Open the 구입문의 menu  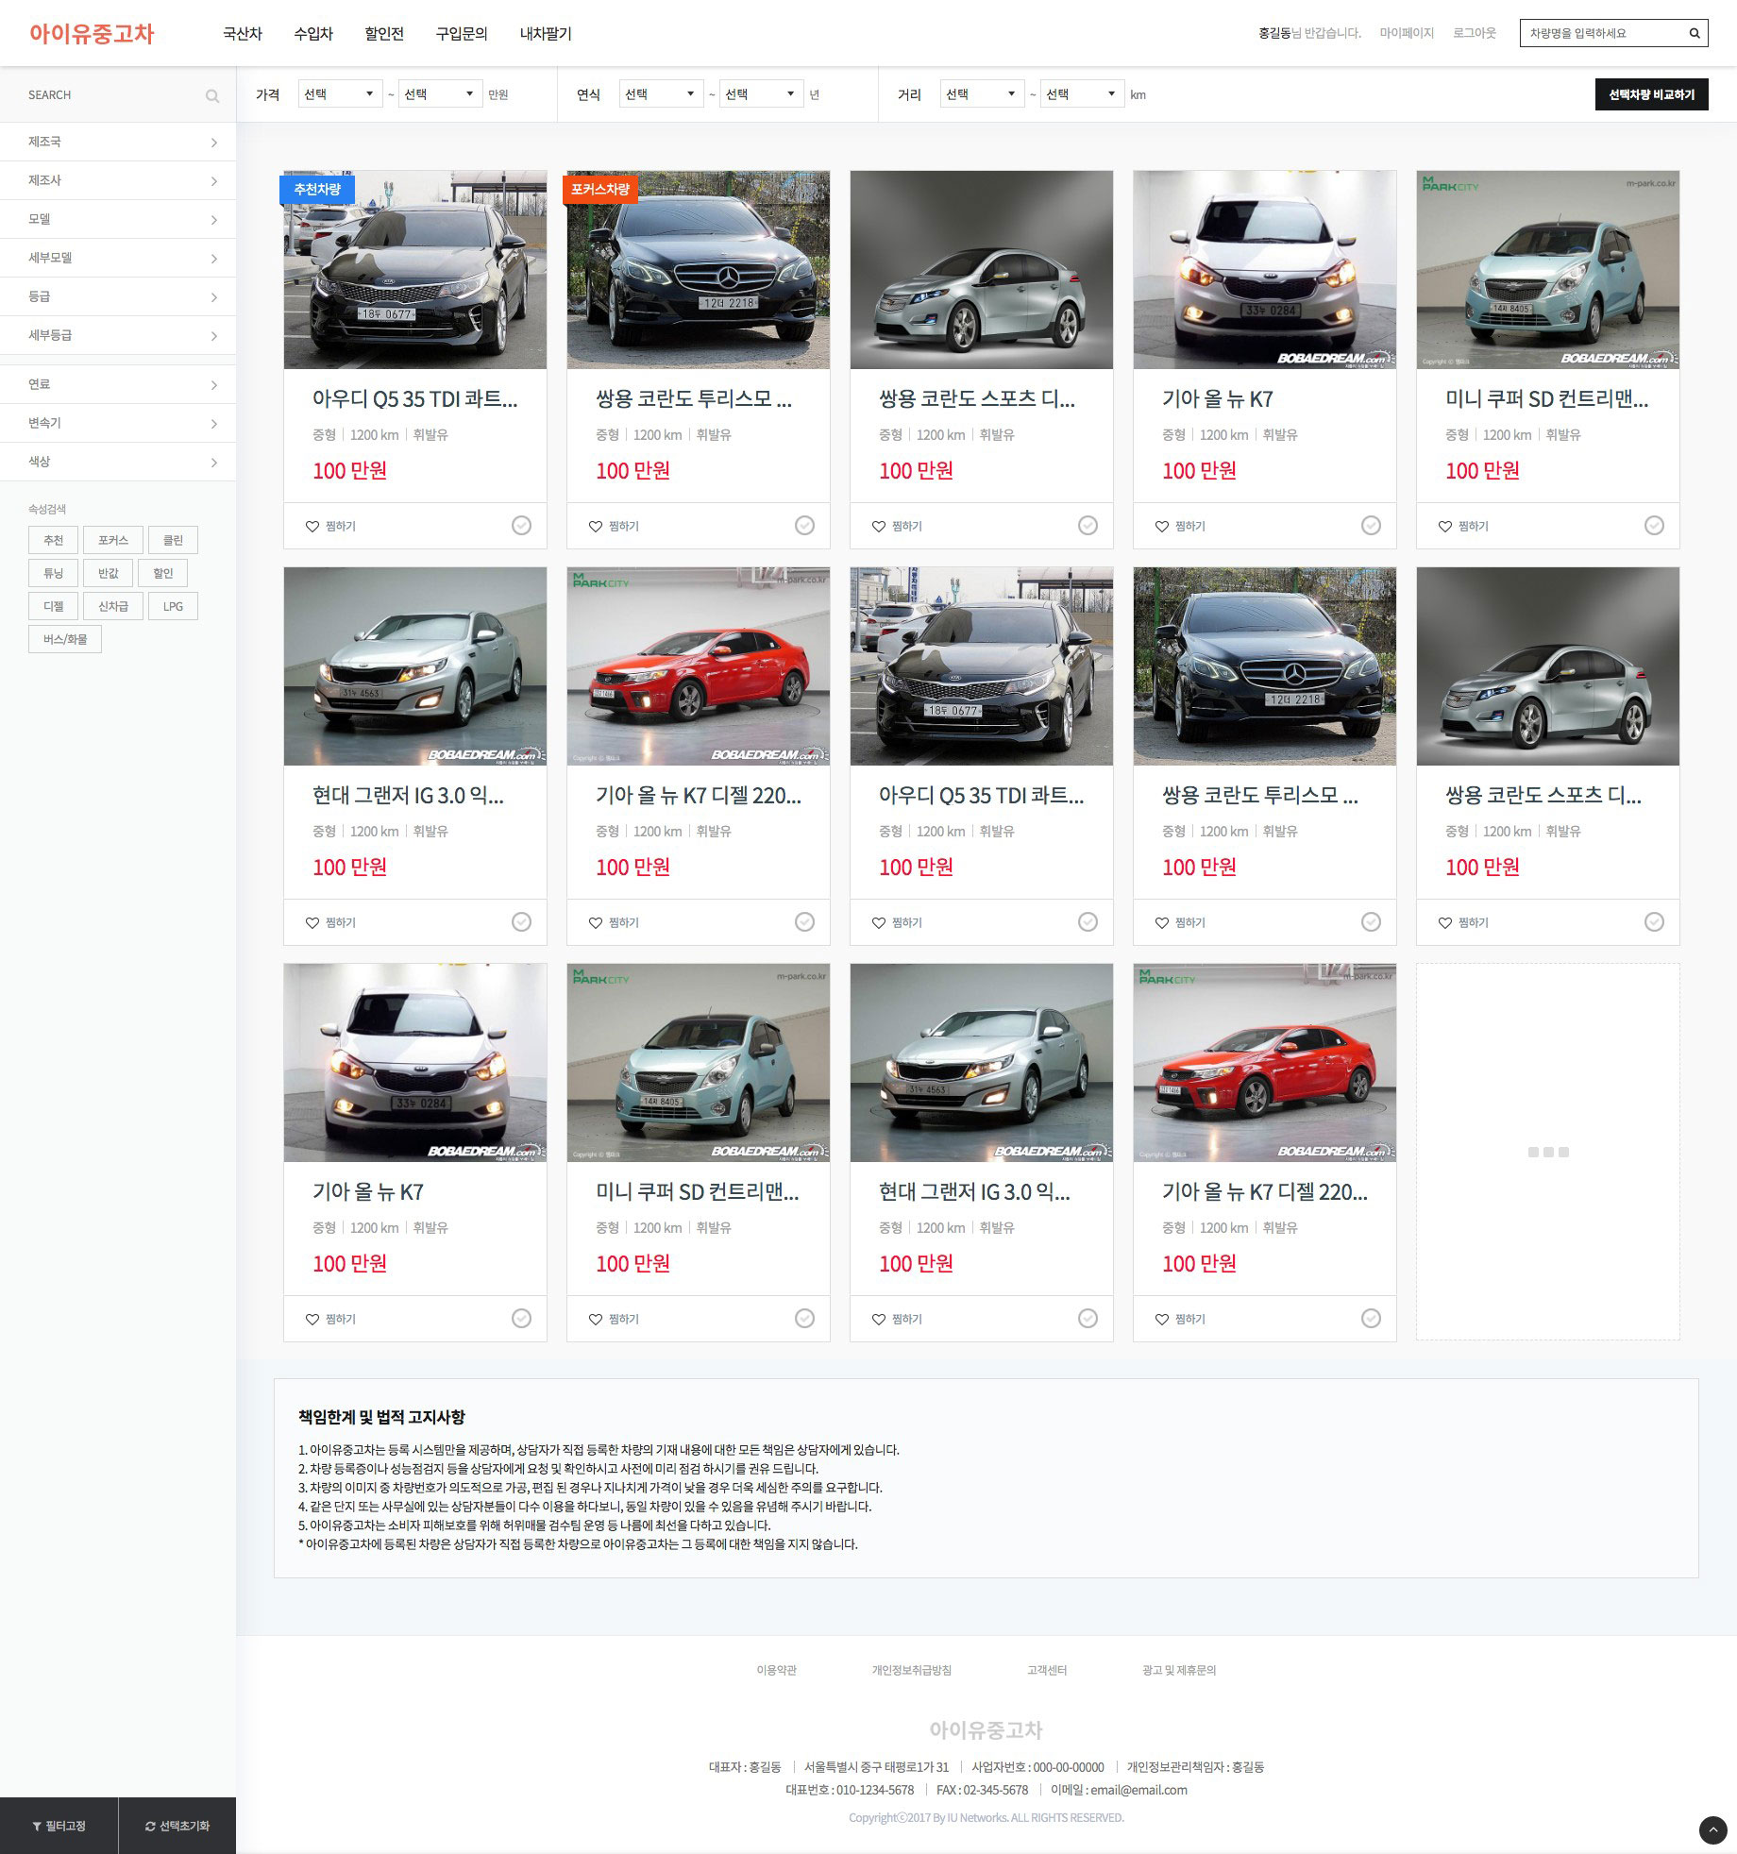click(462, 34)
